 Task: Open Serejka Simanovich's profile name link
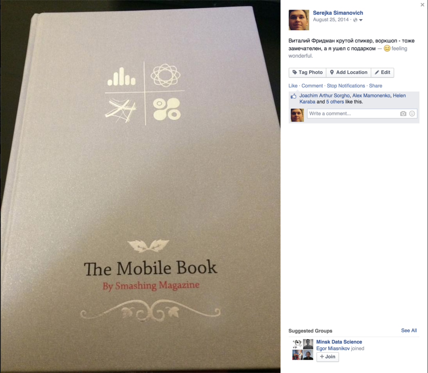[x=338, y=13]
